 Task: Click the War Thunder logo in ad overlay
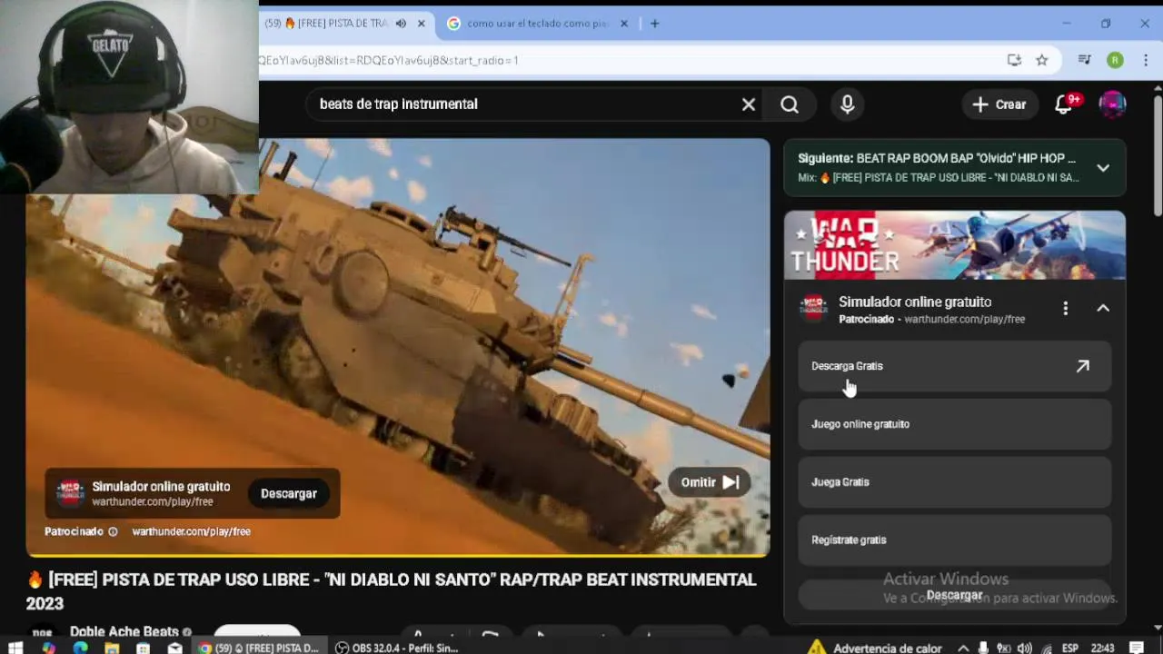70,493
